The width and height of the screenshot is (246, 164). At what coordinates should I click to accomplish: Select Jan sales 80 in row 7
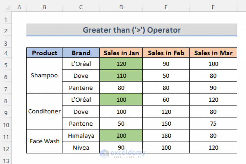pos(121,88)
